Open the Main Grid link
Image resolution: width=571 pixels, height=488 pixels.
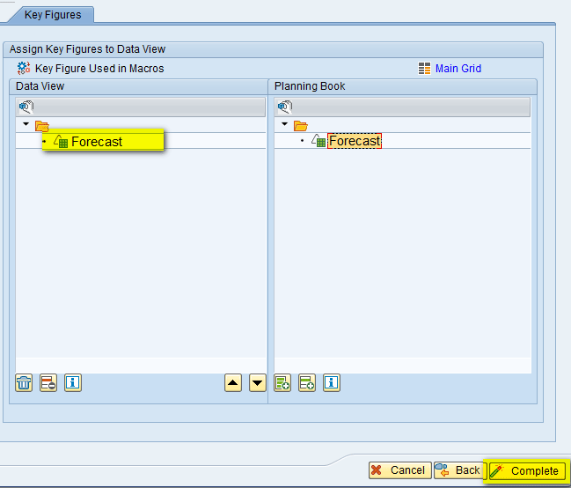point(458,68)
